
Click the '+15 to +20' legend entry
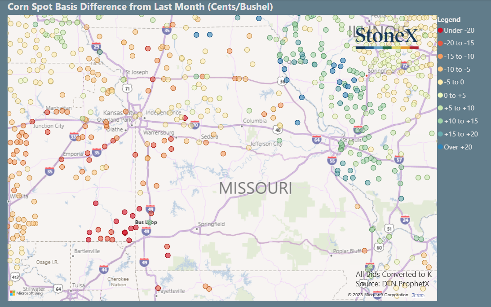coord(458,134)
